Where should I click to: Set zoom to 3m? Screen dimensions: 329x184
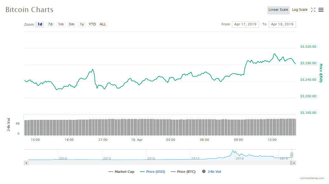click(71, 24)
